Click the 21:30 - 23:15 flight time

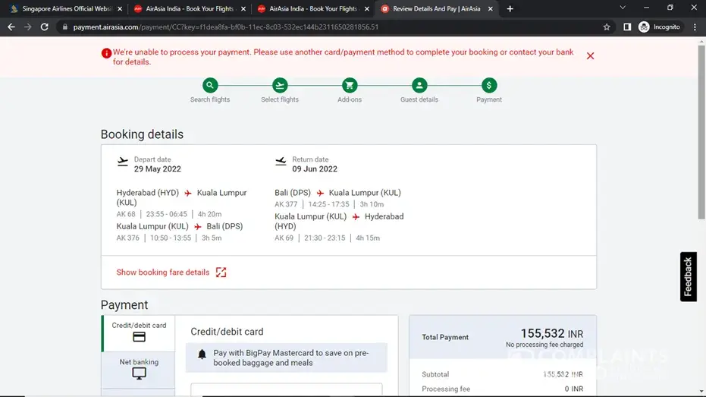click(325, 238)
